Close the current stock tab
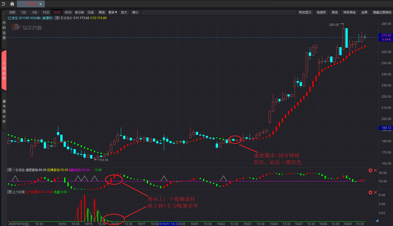The height and width of the screenshot is (226, 393). coord(40,4)
